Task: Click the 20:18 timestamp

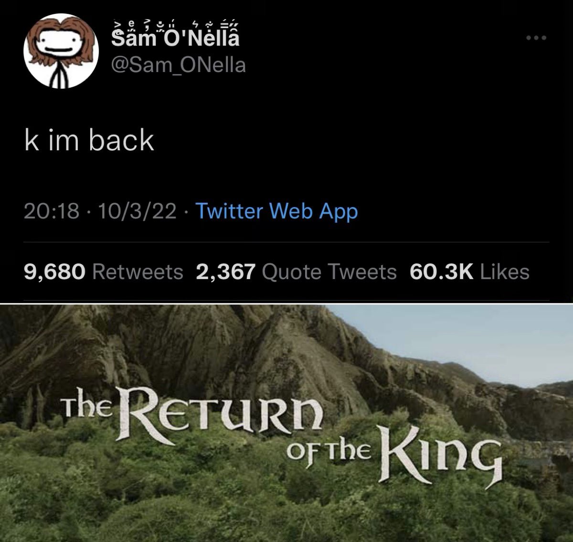Action: (52, 210)
